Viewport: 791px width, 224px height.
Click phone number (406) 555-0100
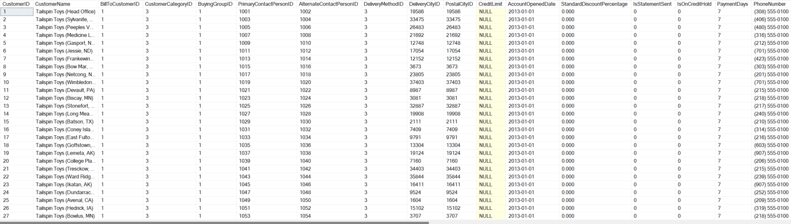click(x=771, y=19)
